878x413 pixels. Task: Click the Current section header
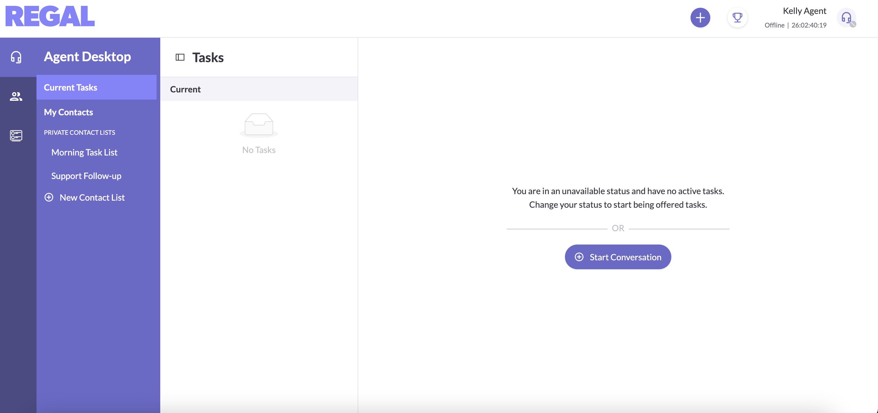(x=185, y=89)
